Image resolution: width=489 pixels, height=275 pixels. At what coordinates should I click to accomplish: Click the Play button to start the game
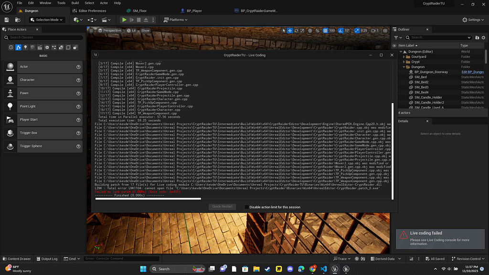pos(124,20)
